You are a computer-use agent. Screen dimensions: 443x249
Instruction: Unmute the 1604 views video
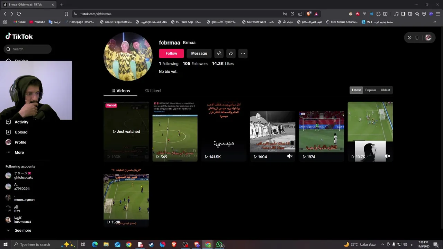tap(290, 156)
